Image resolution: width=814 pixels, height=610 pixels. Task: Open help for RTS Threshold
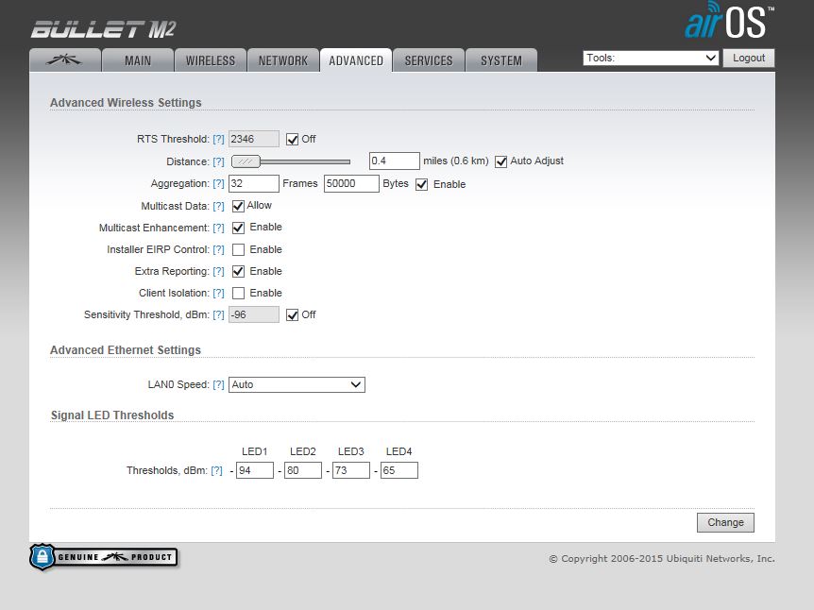point(218,140)
